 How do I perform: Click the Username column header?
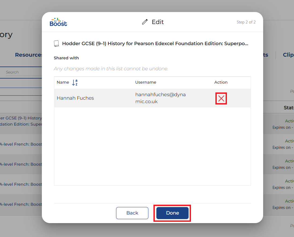146,82
